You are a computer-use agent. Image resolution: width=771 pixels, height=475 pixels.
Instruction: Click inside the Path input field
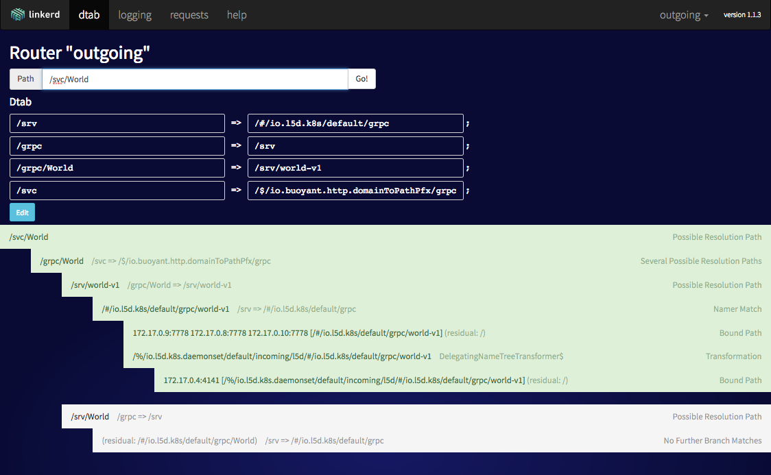tap(195, 79)
